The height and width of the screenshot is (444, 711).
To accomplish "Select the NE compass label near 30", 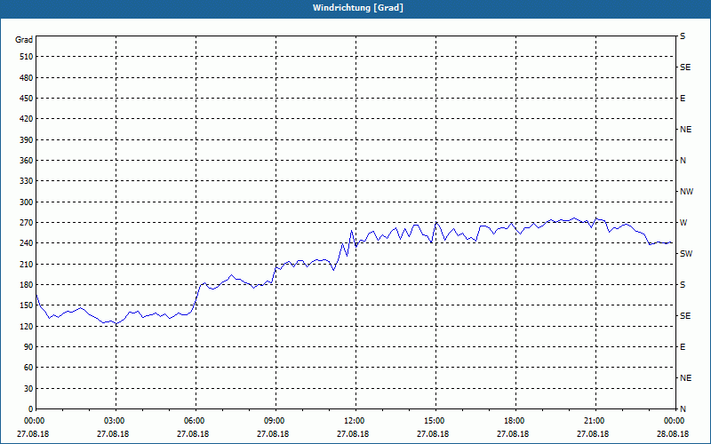I will click(x=685, y=378).
